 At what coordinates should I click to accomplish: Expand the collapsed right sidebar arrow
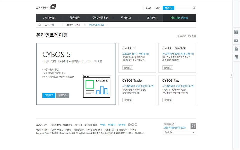(x=231, y=75)
